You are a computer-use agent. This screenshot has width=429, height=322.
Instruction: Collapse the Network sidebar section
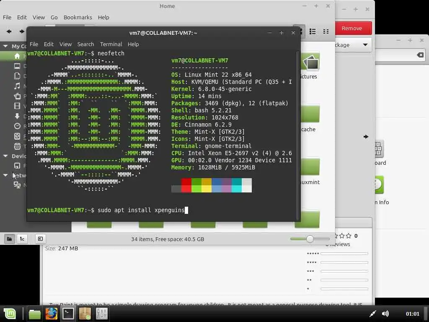coord(5,175)
